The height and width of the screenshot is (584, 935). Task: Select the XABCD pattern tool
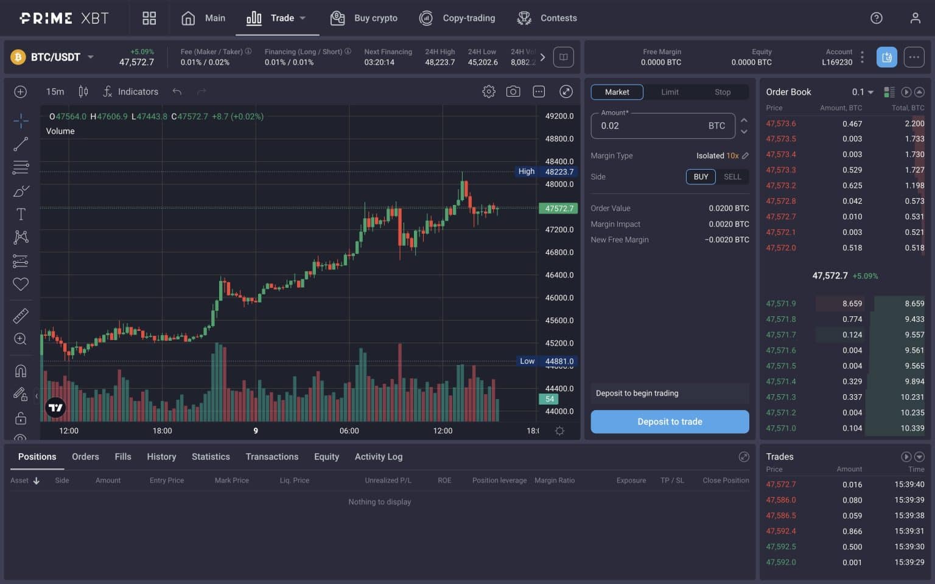point(20,237)
